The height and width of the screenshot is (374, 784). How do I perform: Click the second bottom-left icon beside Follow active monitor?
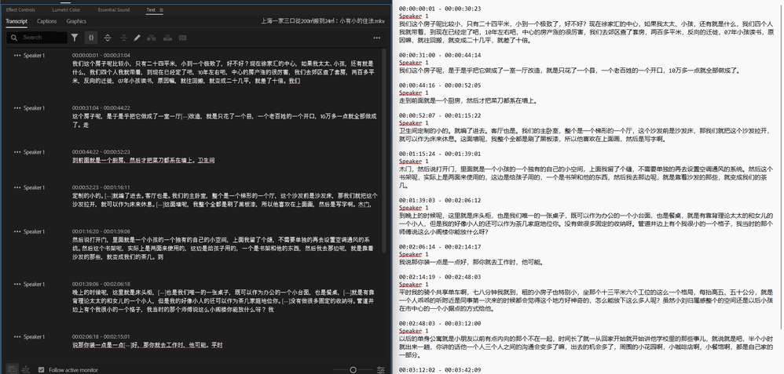coord(26,369)
